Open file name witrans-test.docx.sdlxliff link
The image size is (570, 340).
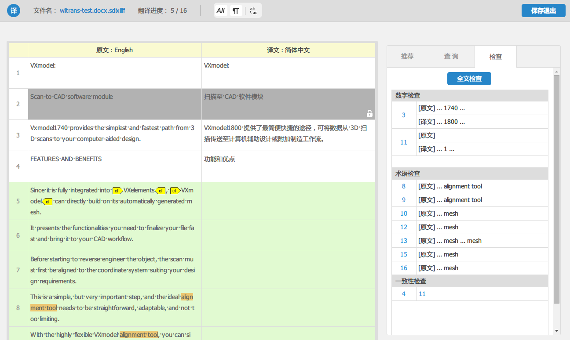coord(92,11)
